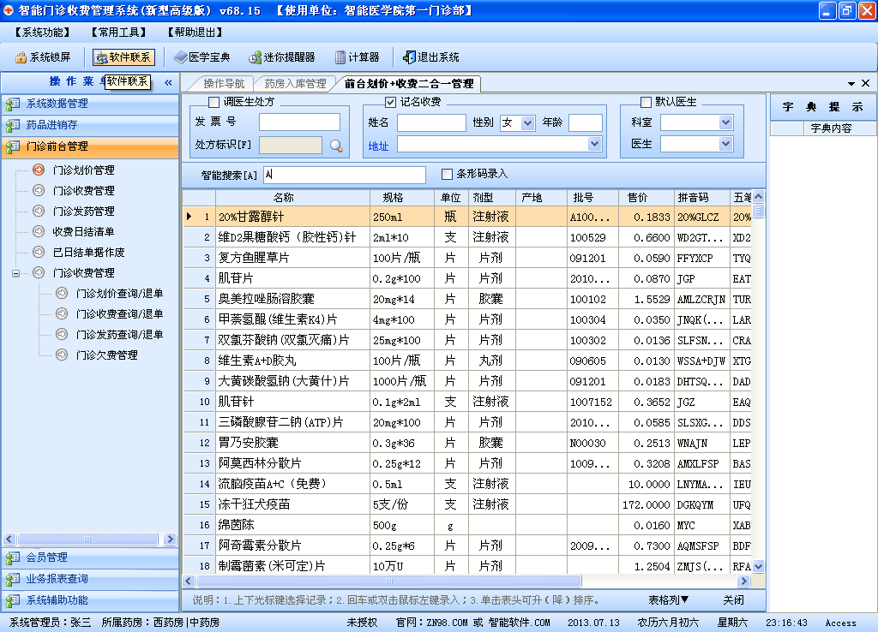878x632 pixels.
Task: Click the 智能搜索 input field
Action: 344,175
